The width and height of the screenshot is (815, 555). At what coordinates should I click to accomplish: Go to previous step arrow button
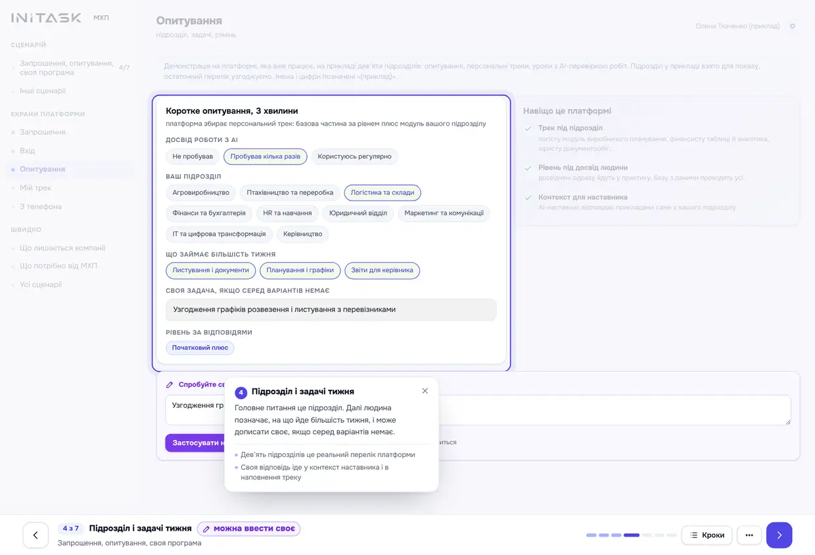point(35,535)
